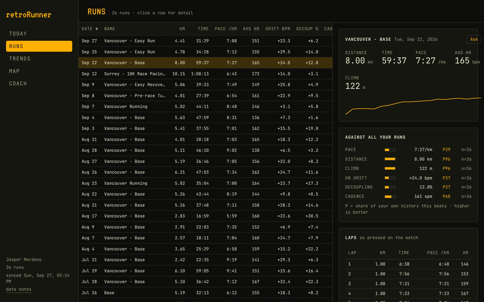Click the PACE percentile bar
Screen dimensions: 484x302
click(390, 150)
